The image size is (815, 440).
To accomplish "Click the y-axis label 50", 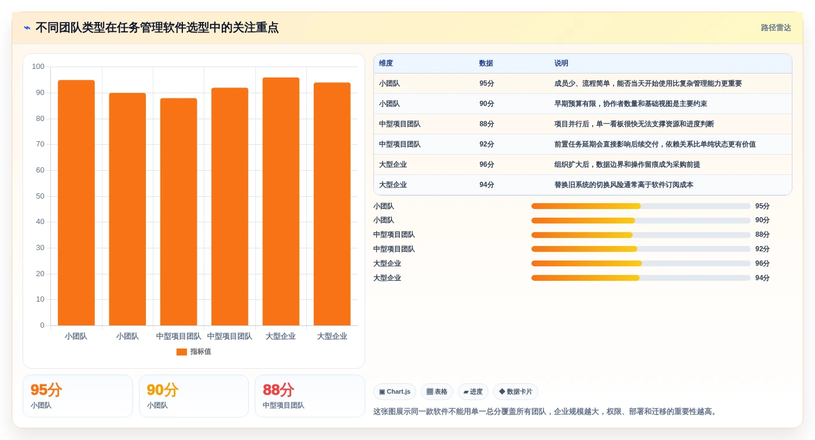I will pos(40,196).
